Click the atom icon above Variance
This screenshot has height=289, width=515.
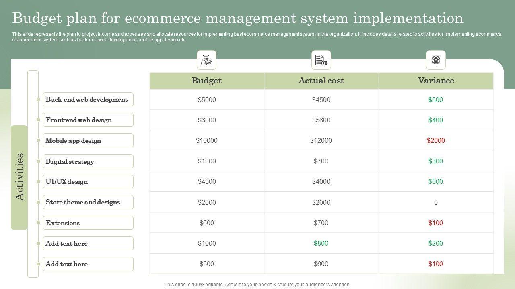point(436,60)
